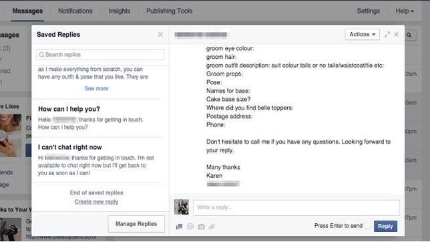
Task: Click the Manage Replies button
Action: pos(136,224)
